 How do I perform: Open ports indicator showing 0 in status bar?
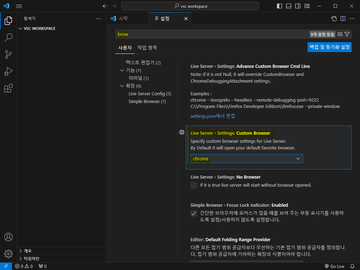click(43, 266)
